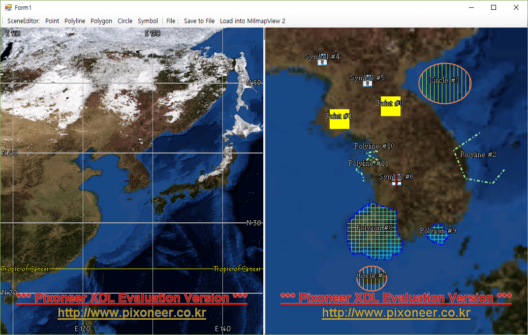Screen dimensions: 528x335
Task: Click the Form1 window icon
Action: point(8,7)
